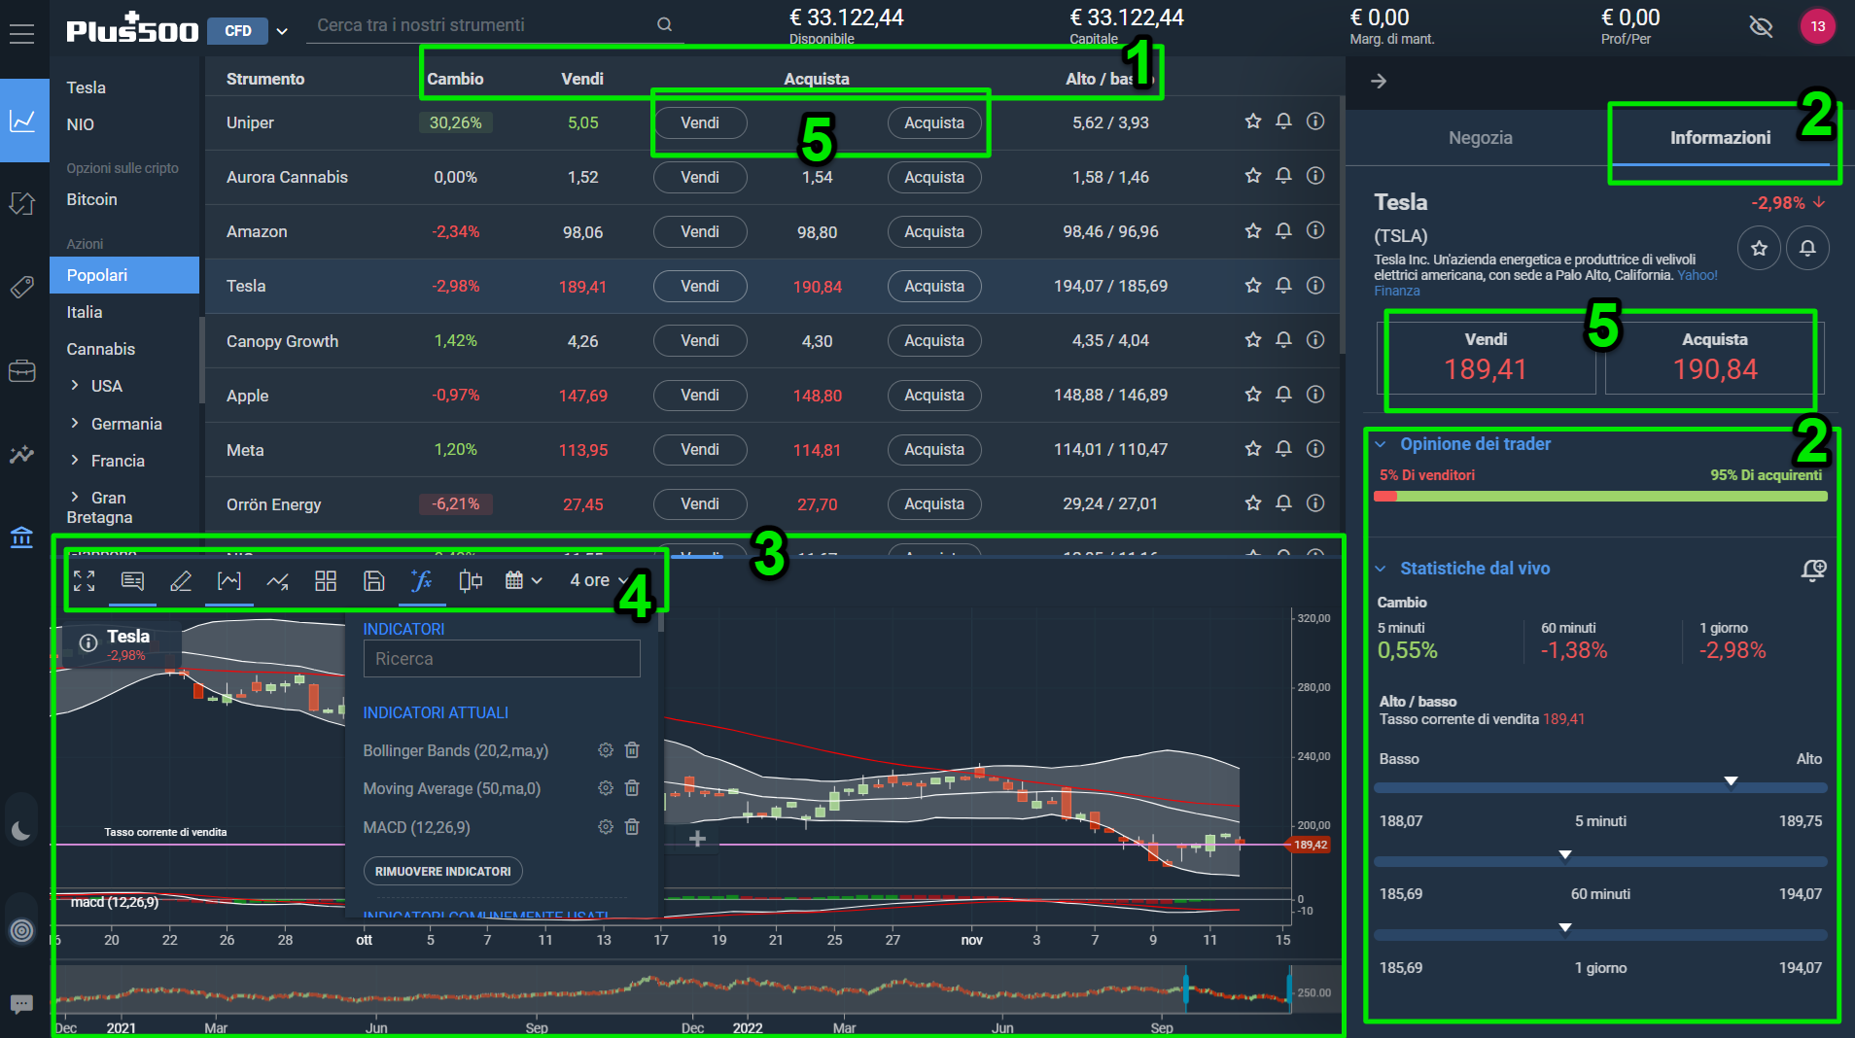Click the chart range navigator right handle

[1289, 990]
